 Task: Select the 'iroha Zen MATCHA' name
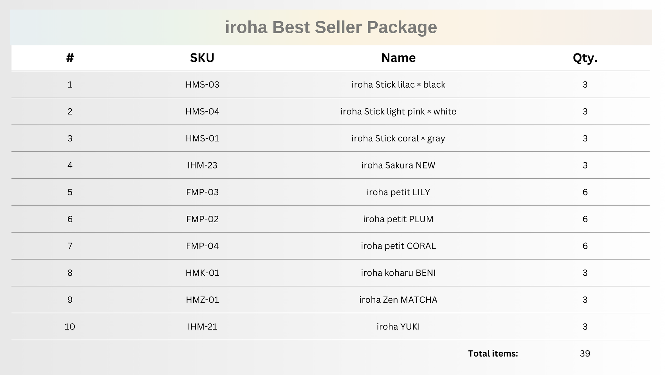point(398,300)
